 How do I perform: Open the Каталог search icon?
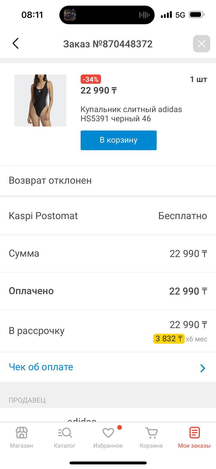click(65, 433)
